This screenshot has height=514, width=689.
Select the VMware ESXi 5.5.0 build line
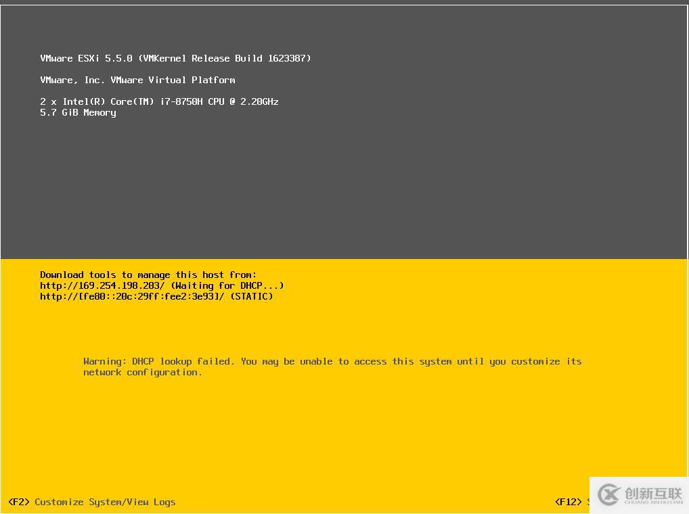(x=175, y=58)
